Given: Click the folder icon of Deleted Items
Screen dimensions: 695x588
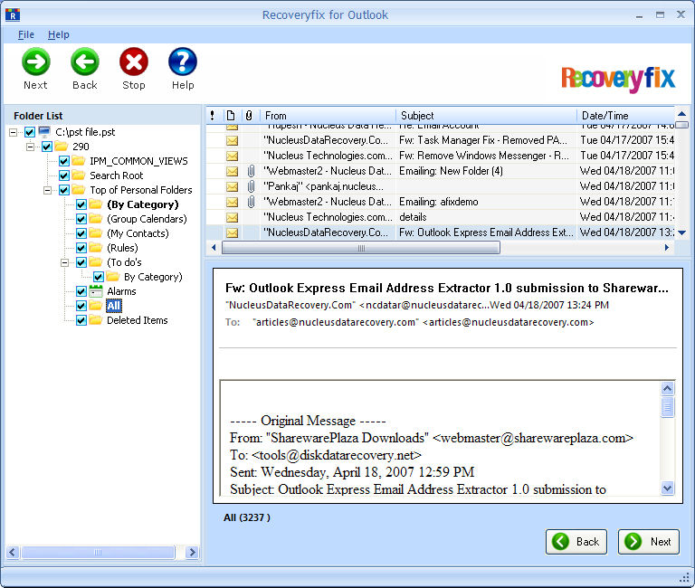Looking at the screenshot, I should tap(96, 320).
